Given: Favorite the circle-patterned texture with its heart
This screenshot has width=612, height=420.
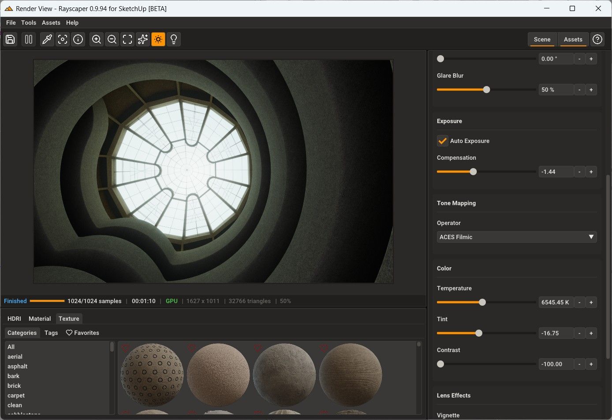Looking at the screenshot, I should [125, 348].
